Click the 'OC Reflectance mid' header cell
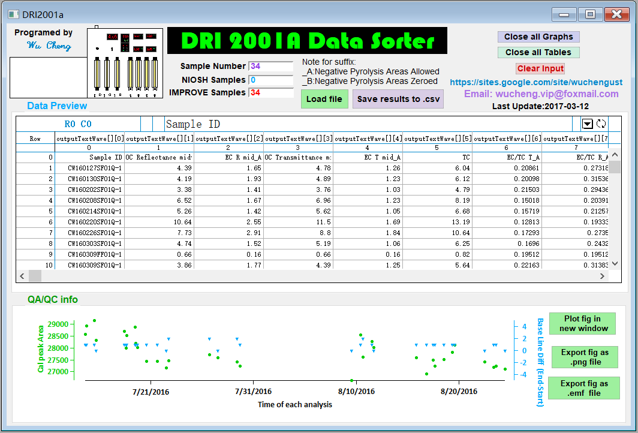The height and width of the screenshot is (433, 638). pos(159,157)
